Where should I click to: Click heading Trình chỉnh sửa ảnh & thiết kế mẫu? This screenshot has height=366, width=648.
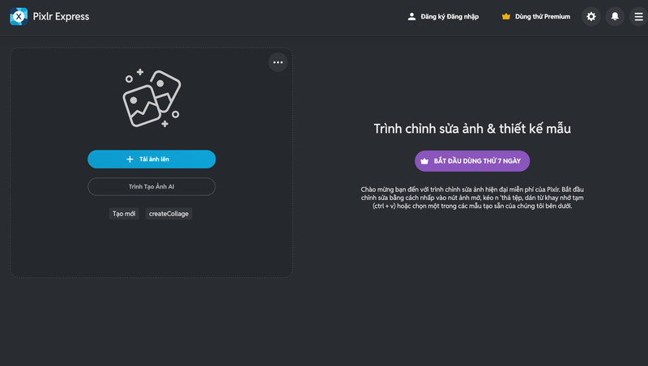click(472, 129)
